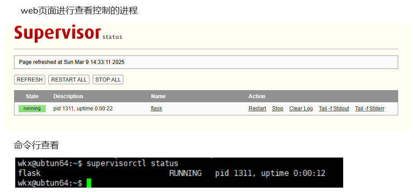Click the '命令行查看' heading
The width and height of the screenshot is (414, 192).
pyautogui.click(x=36, y=145)
